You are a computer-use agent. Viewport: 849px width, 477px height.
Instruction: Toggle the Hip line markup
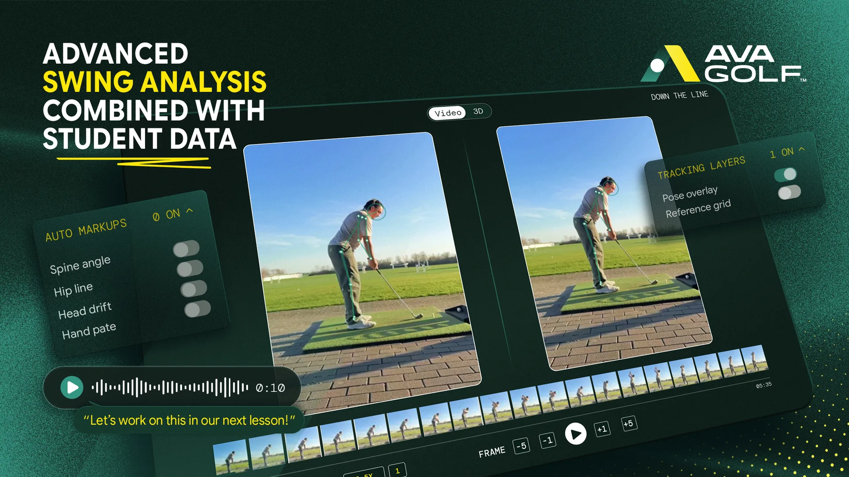click(190, 268)
